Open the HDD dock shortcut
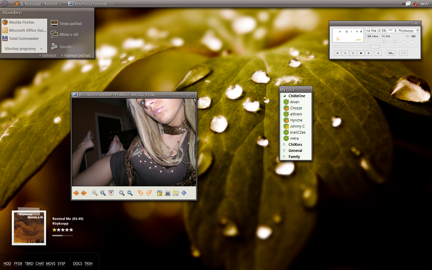Viewport: 432px width, 270px height. [7, 264]
